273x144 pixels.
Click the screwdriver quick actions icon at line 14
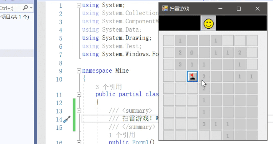coord(67,119)
